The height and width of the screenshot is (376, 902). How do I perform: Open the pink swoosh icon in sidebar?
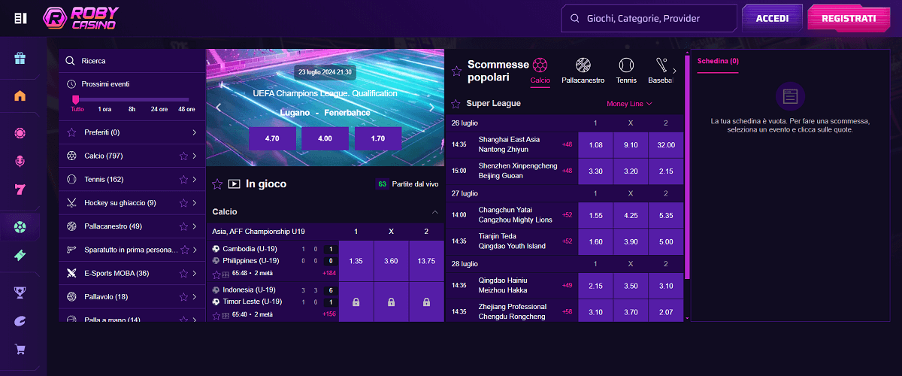tap(20, 320)
